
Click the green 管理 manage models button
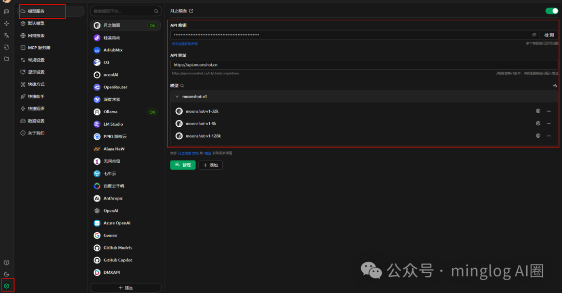pos(183,165)
